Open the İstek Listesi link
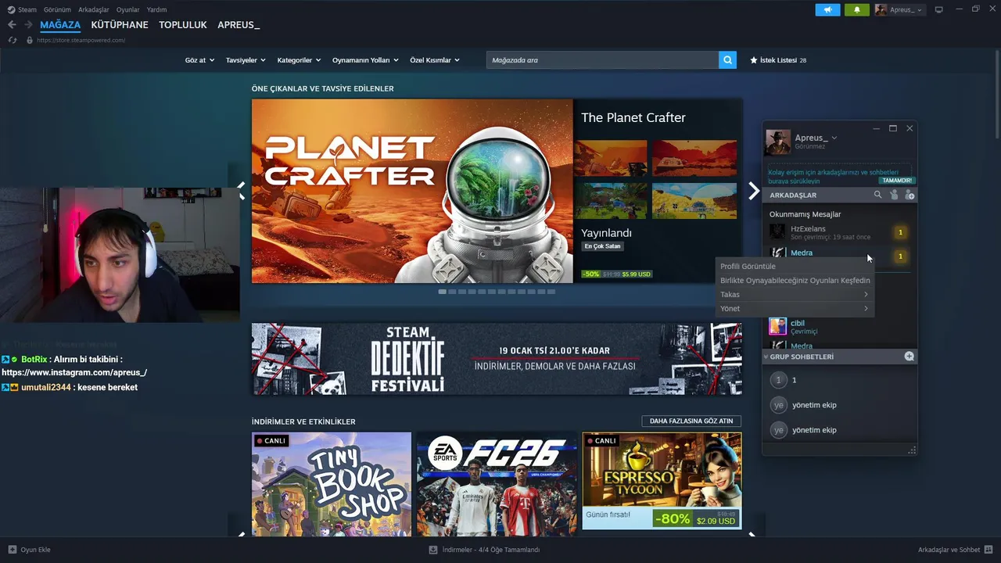This screenshot has width=1001, height=563. (778, 60)
